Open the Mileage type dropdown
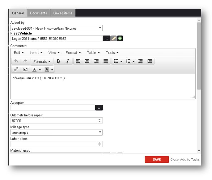 (56, 132)
